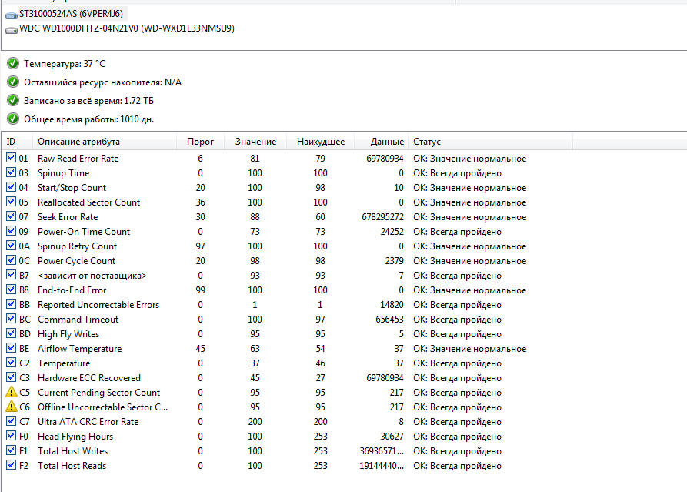The image size is (687, 492).
Task: Click the green check icon beside Температура
Action: [x=12, y=63]
